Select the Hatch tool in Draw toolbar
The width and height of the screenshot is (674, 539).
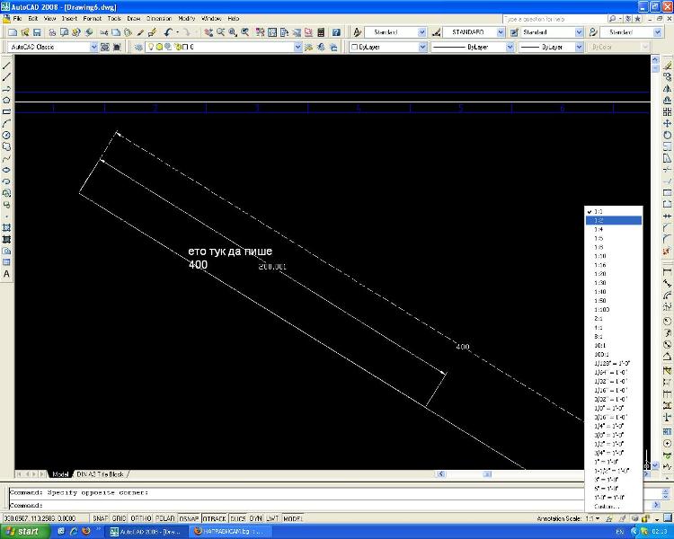[7, 228]
